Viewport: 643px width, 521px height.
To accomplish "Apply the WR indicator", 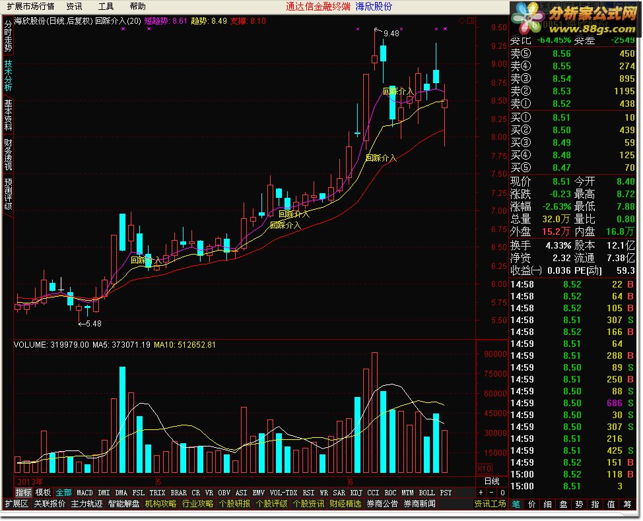I will click(324, 493).
